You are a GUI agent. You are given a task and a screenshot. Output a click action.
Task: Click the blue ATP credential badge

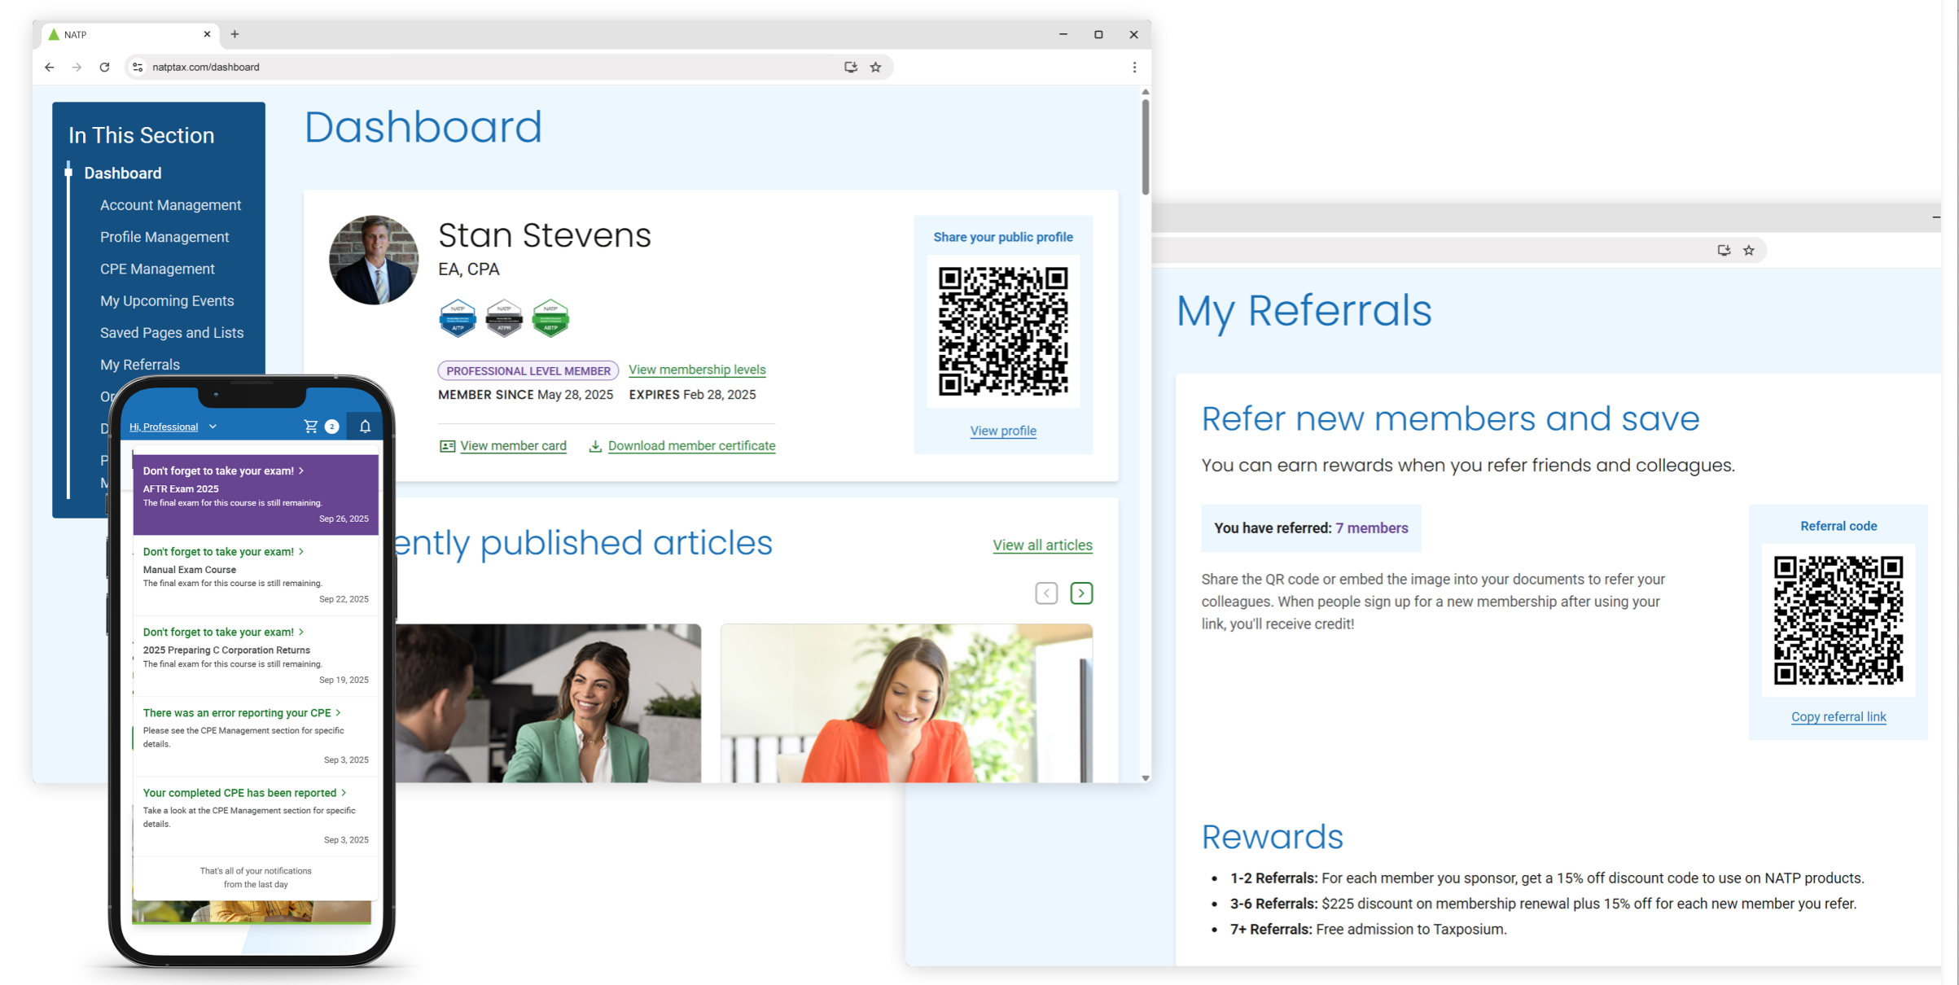pyautogui.click(x=458, y=318)
